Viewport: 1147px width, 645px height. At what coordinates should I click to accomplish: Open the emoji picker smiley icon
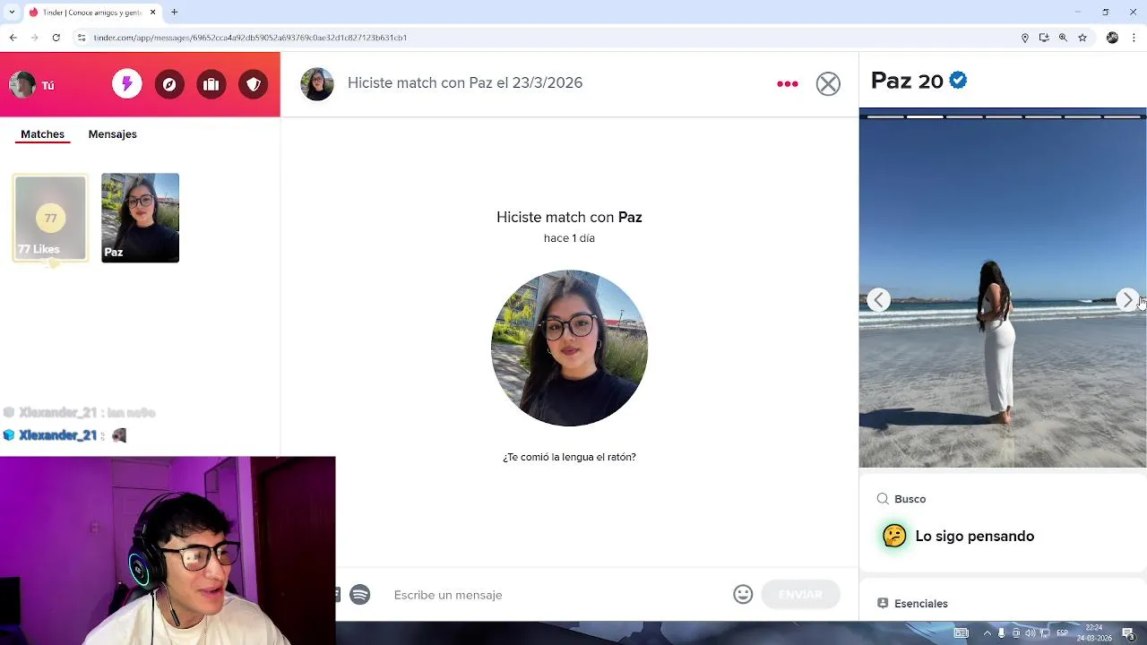pos(743,594)
